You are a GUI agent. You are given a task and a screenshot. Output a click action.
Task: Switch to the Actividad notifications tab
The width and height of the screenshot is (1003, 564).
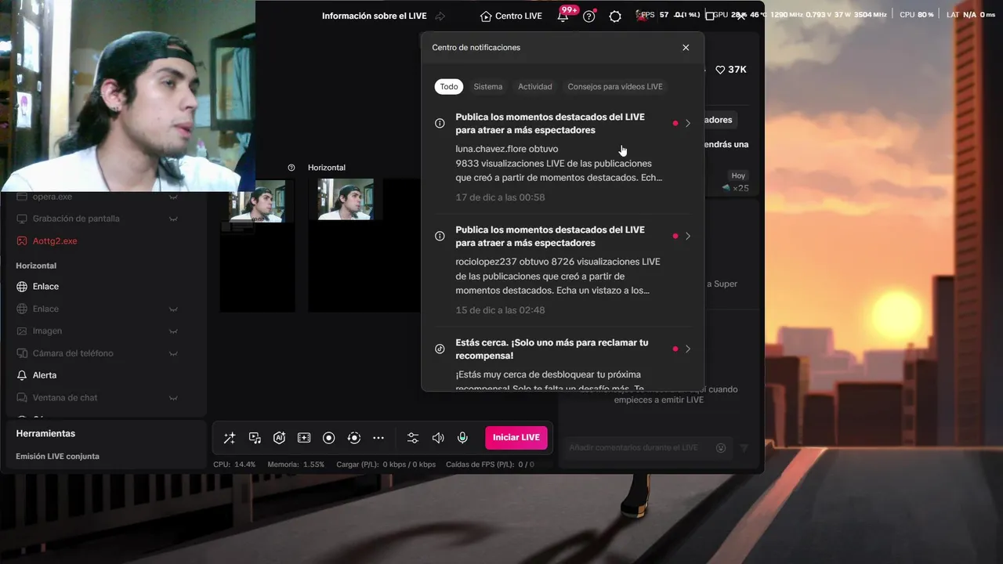pyautogui.click(x=535, y=87)
